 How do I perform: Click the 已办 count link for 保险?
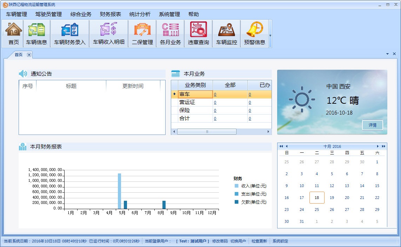coord(250,111)
